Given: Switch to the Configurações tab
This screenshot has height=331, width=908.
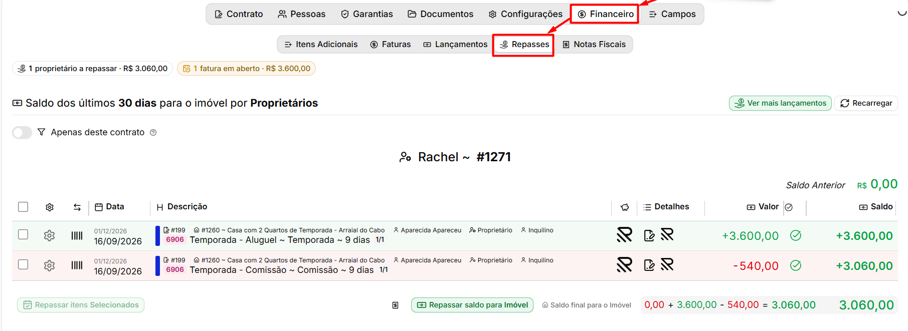Looking at the screenshot, I should click(525, 14).
